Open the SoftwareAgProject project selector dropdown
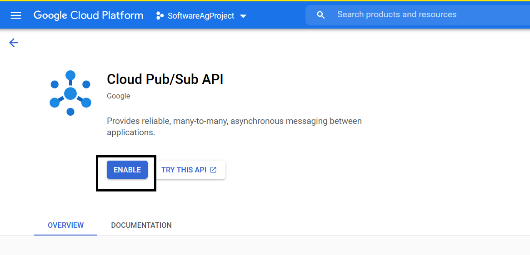530x255 pixels. (201, 16)
